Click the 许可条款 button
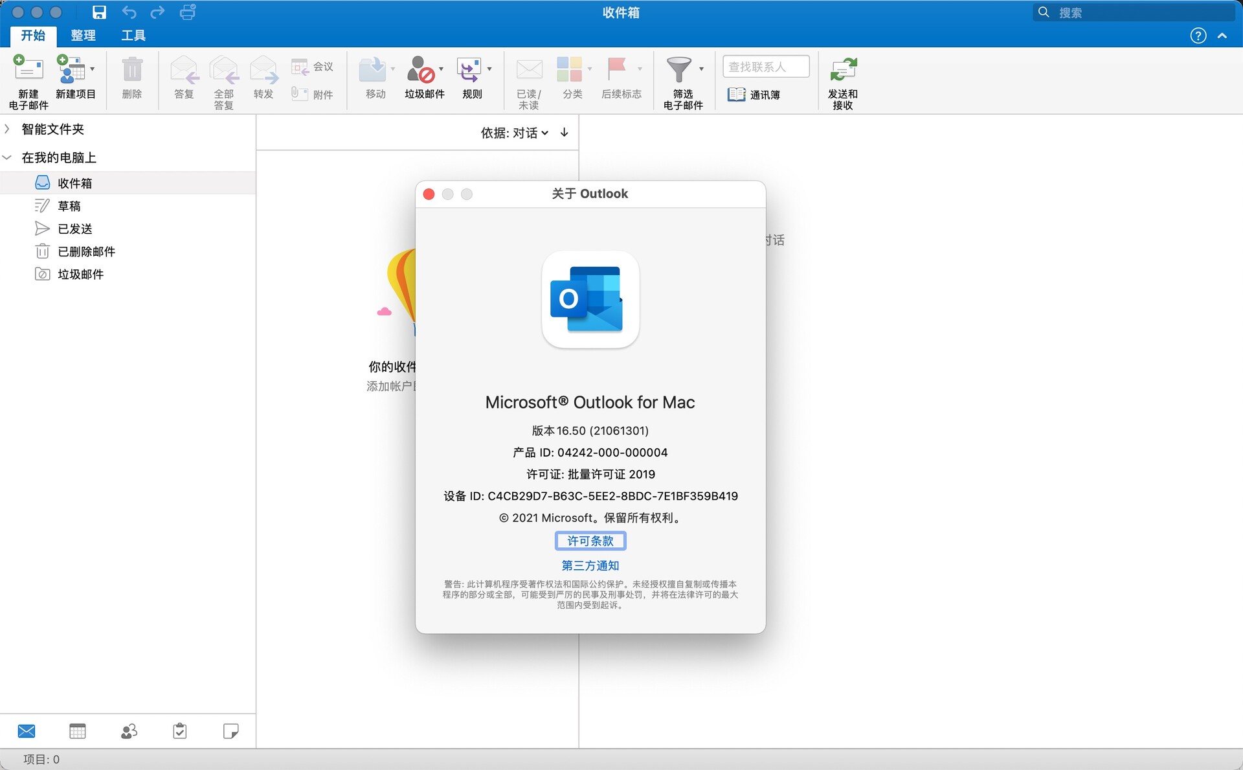1243x770 pixels. coord(590,541)
